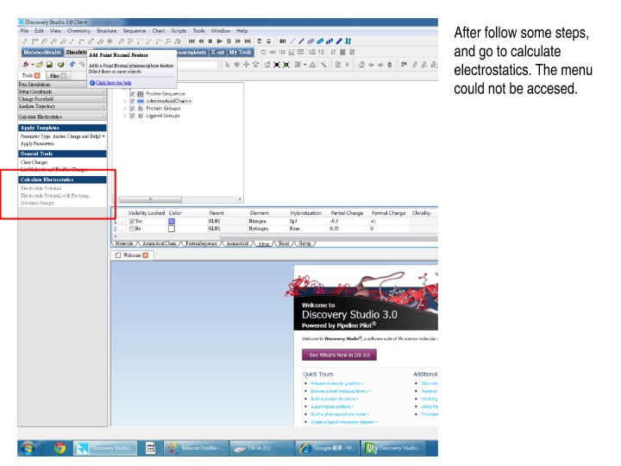Click the blue color swatch for Nitrogen atom
The width and height of the screenshot is (621, 466).
(x=172, y=222)
